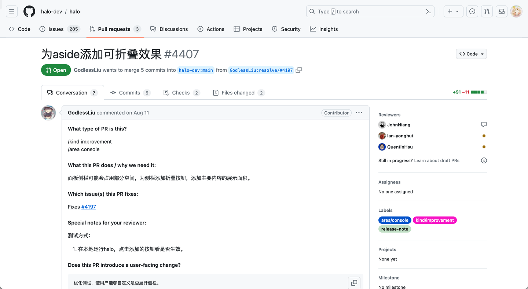
Task: Click JohnNiang's reviewer avatar
Action: point(382,125)
